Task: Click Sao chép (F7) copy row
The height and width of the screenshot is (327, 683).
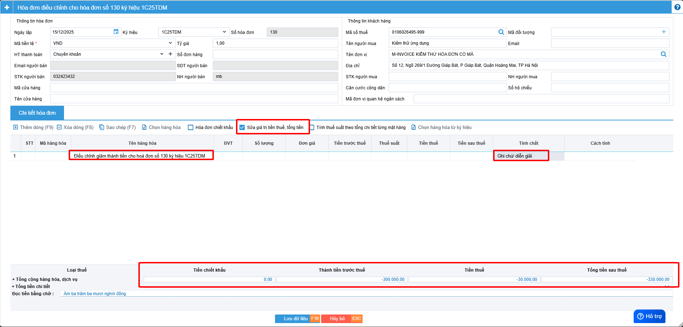Action: pyautogui.click(x=117, y=128)
